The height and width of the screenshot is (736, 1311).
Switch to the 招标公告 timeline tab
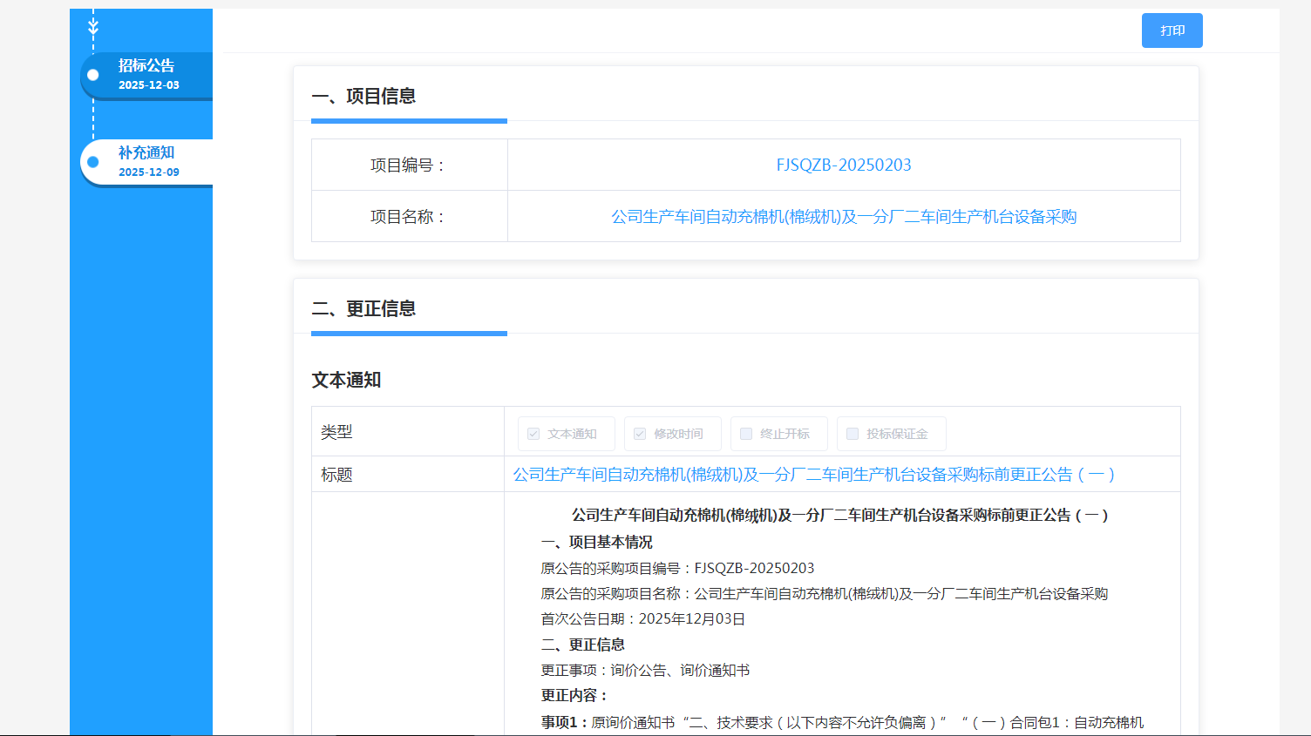[x=148, y=75]
